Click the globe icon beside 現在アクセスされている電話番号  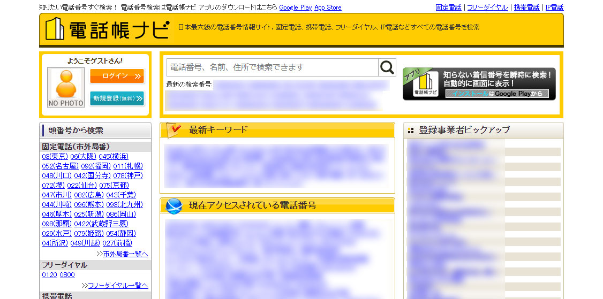click(174, 206)
